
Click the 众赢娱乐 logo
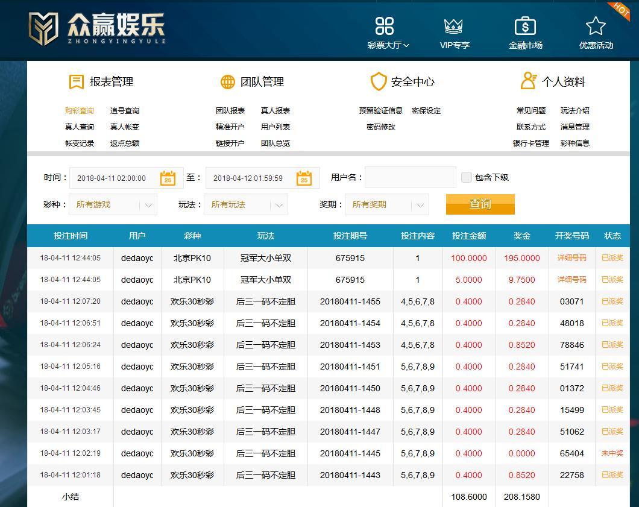point(96,28)
